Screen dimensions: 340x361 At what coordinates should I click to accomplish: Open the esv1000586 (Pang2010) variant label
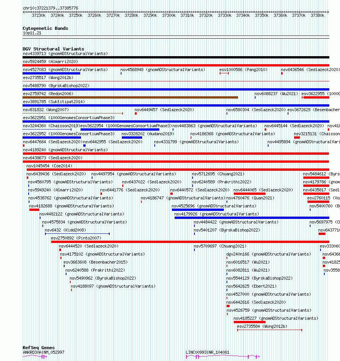pos(243,70)
